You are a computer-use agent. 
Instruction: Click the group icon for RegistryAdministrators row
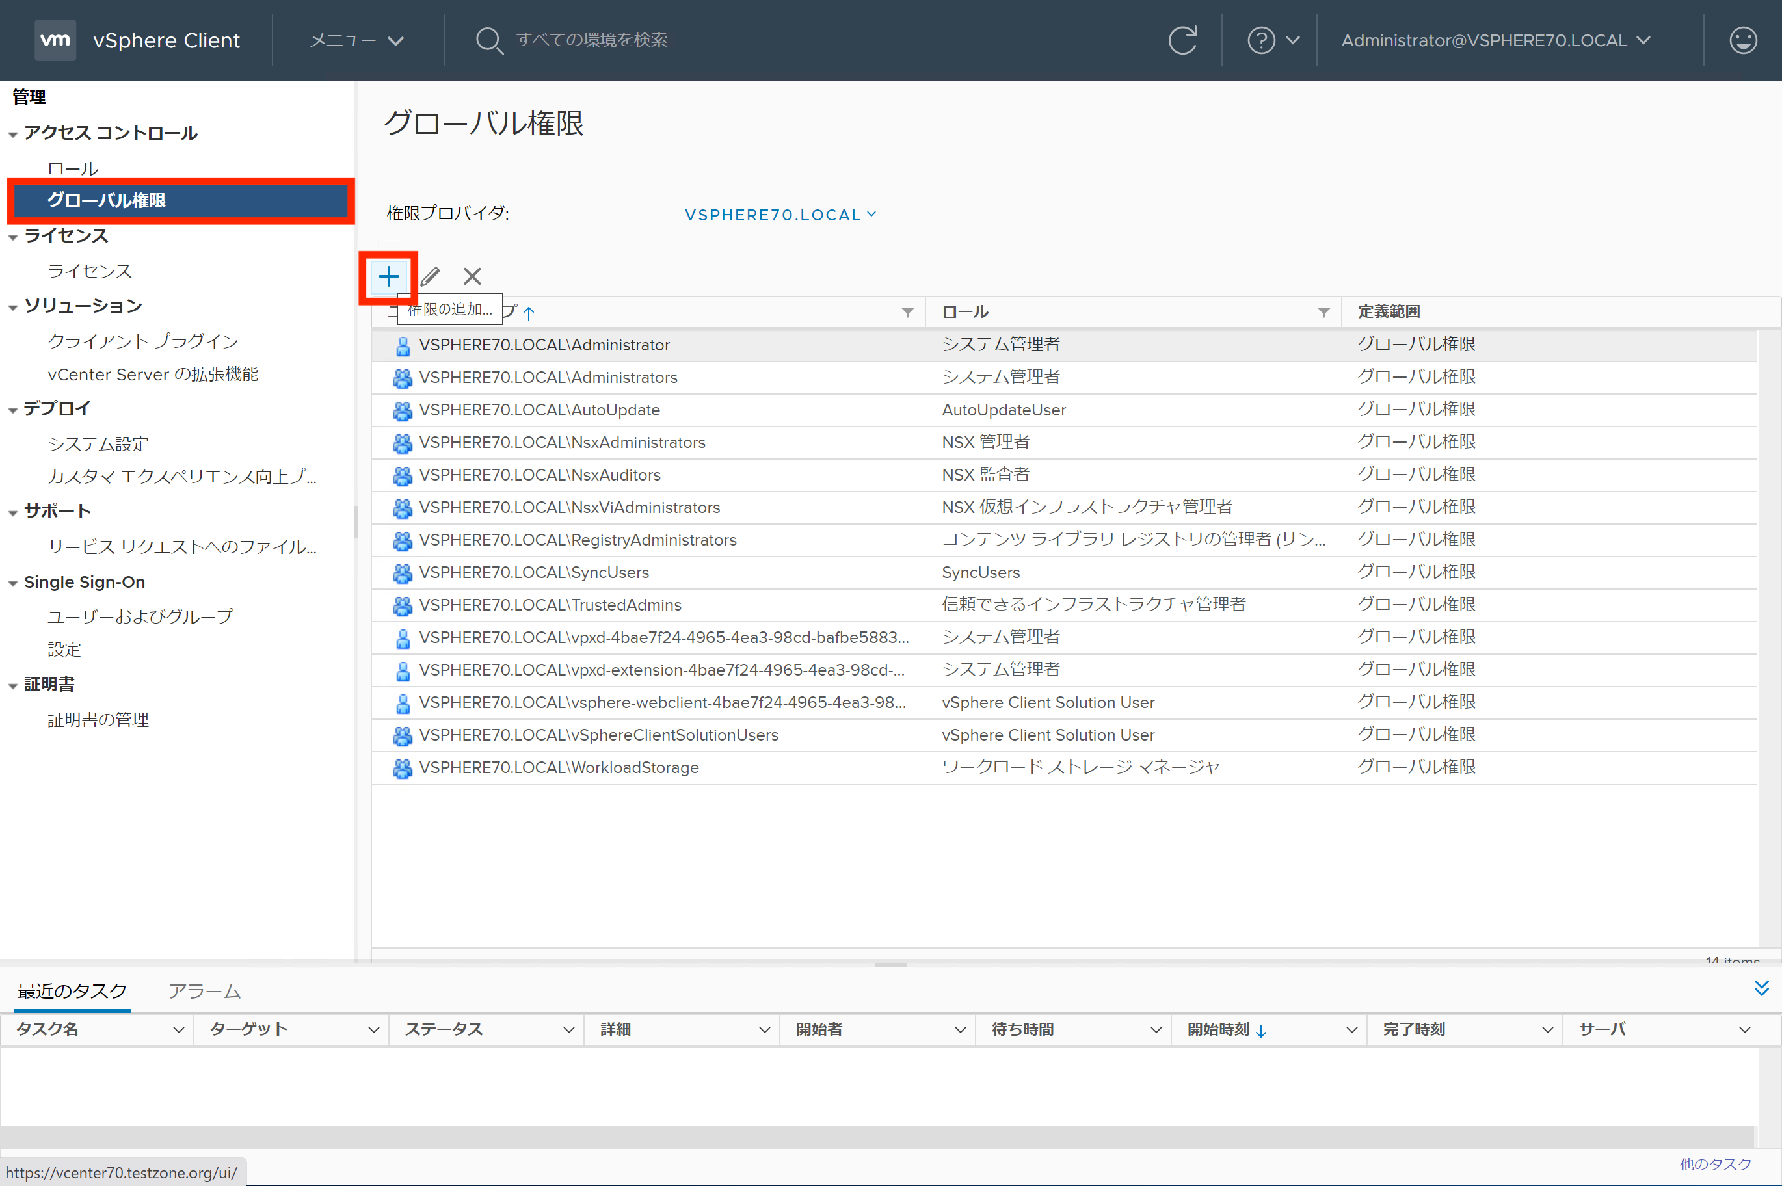pos(403,541)
